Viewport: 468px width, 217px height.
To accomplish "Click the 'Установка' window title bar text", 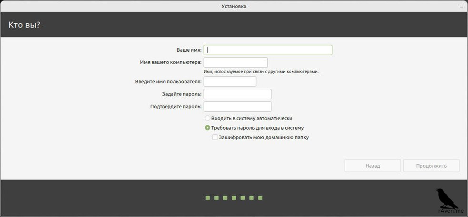I will point(234,6).
